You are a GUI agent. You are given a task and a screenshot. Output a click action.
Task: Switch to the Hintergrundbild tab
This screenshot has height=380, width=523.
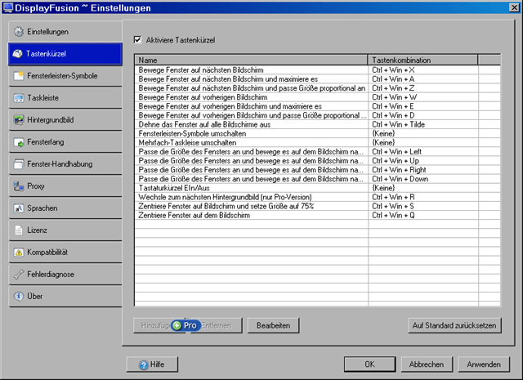pos(65,120)
